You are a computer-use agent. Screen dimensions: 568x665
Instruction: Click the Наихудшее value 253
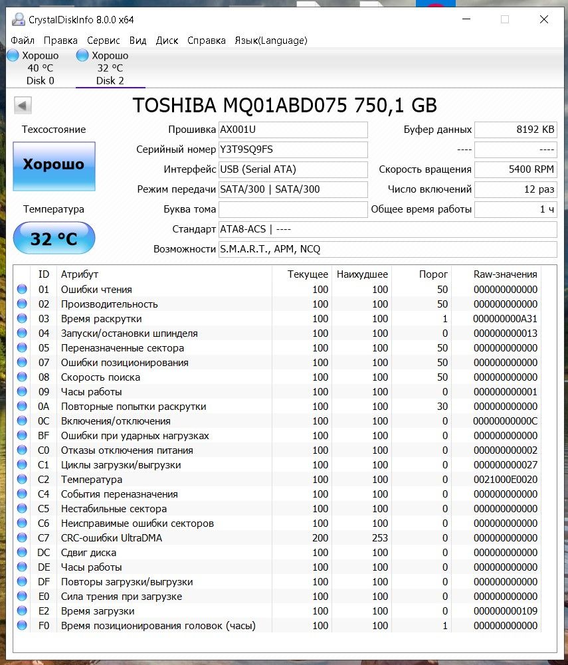[380, 538]
